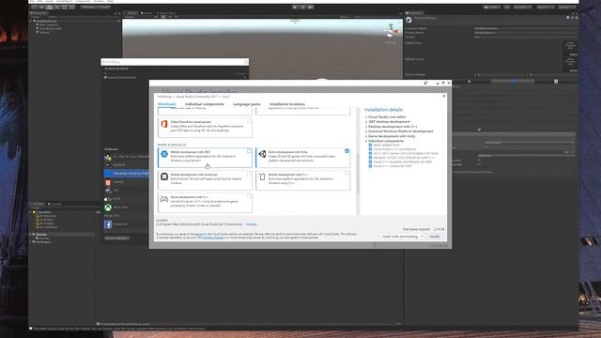Select the PS4 platform icon
The width and height of the screenshot is (601, 338).
[108, 216]
